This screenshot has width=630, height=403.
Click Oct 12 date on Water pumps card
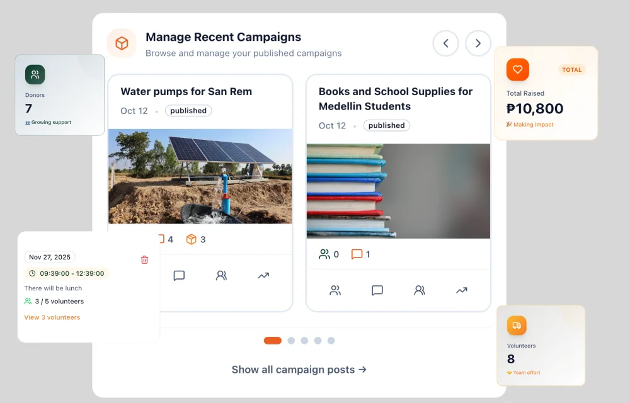coord(134,111)
